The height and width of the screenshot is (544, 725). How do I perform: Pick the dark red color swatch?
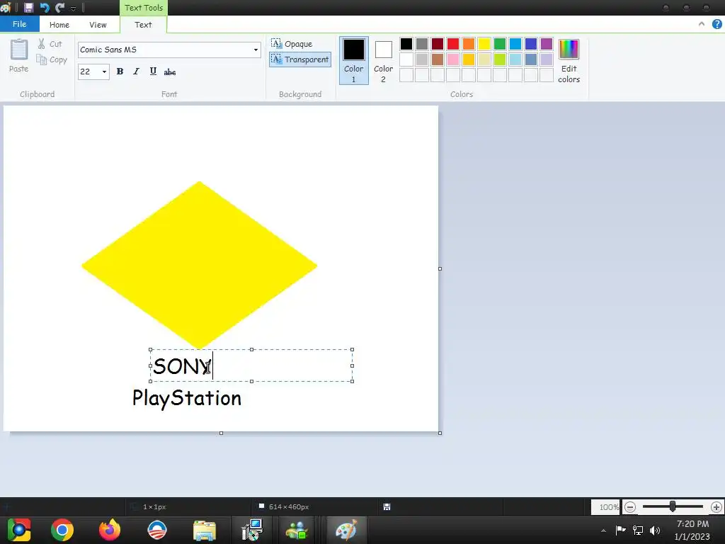[438, 44]
